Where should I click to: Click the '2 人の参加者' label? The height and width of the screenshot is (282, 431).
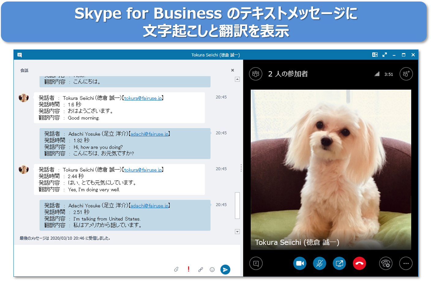pyautogui.click(x=288, y=74)
